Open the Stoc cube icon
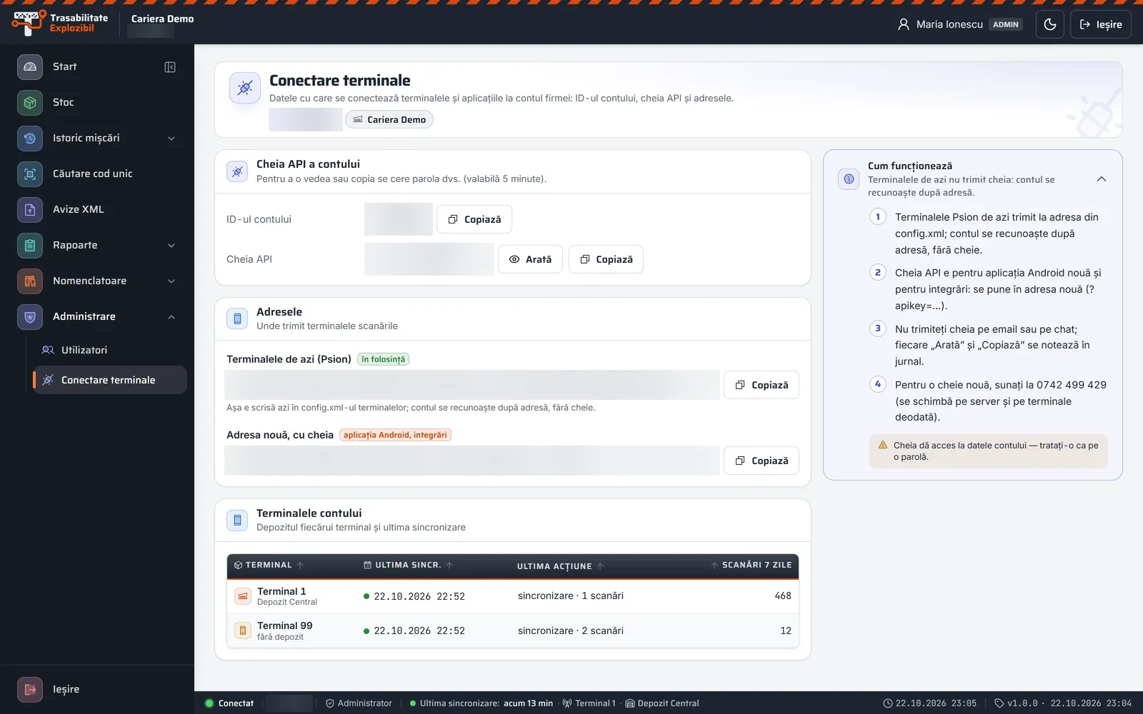 (x=30, y=102)
